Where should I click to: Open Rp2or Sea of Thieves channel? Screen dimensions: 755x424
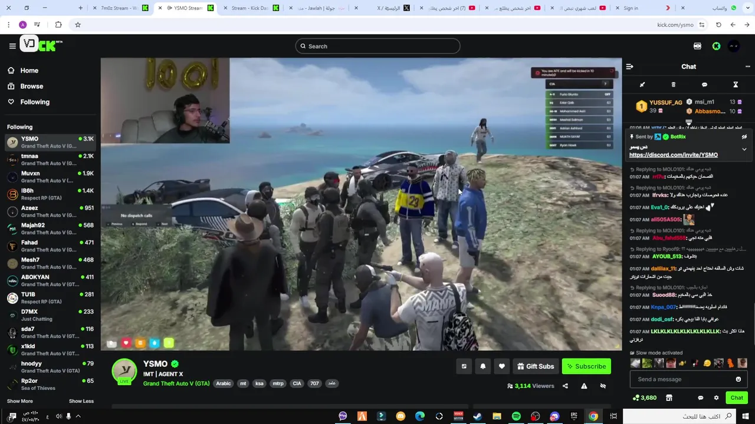[x=50, y=384]
